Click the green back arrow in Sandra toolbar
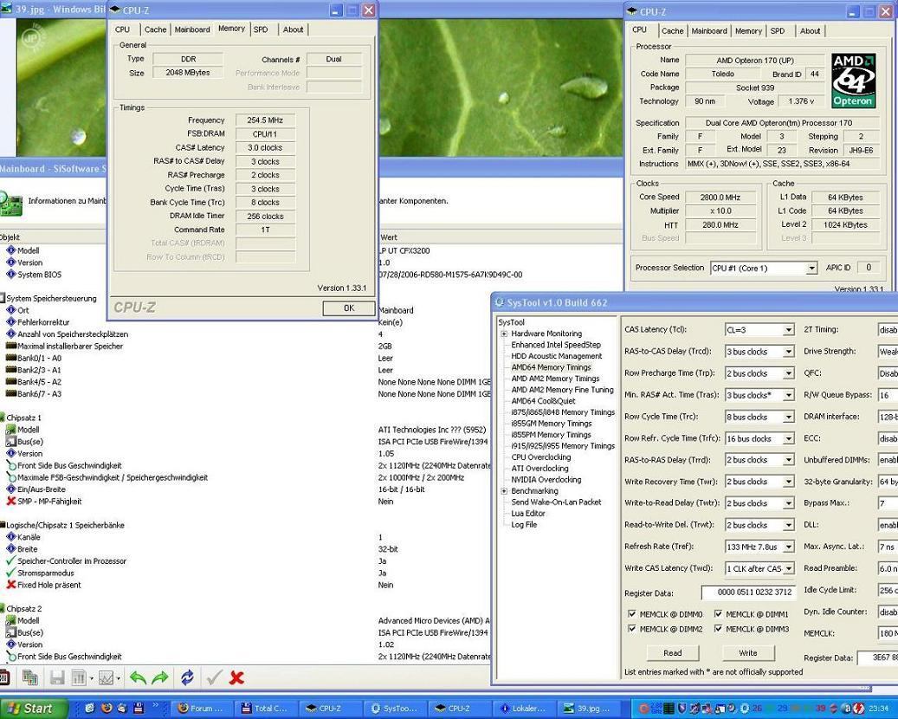 (x=138, y=677)
